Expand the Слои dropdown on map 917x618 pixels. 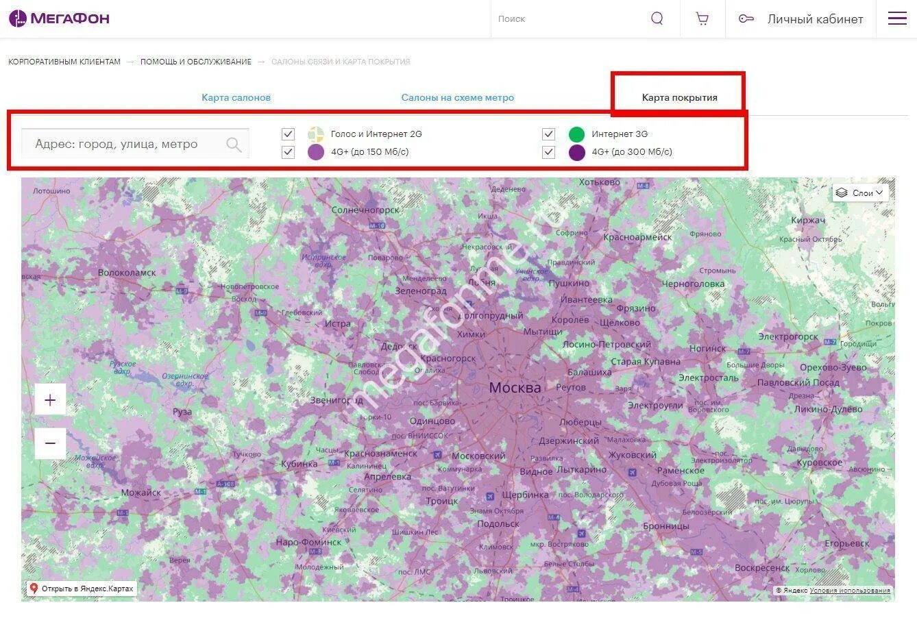coord(861,193)
